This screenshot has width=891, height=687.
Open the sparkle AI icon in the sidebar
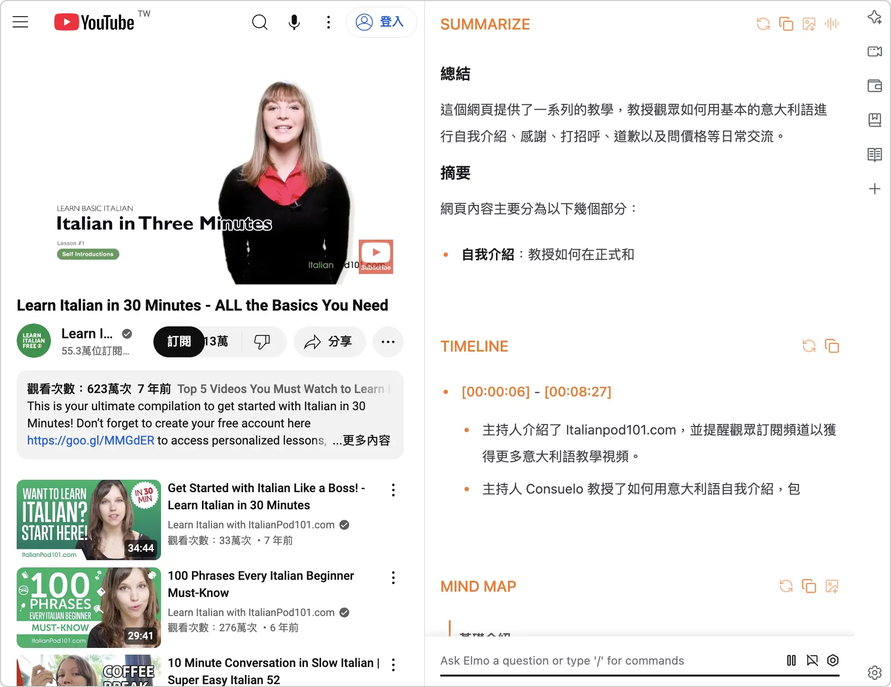click(x=875, y=17)
